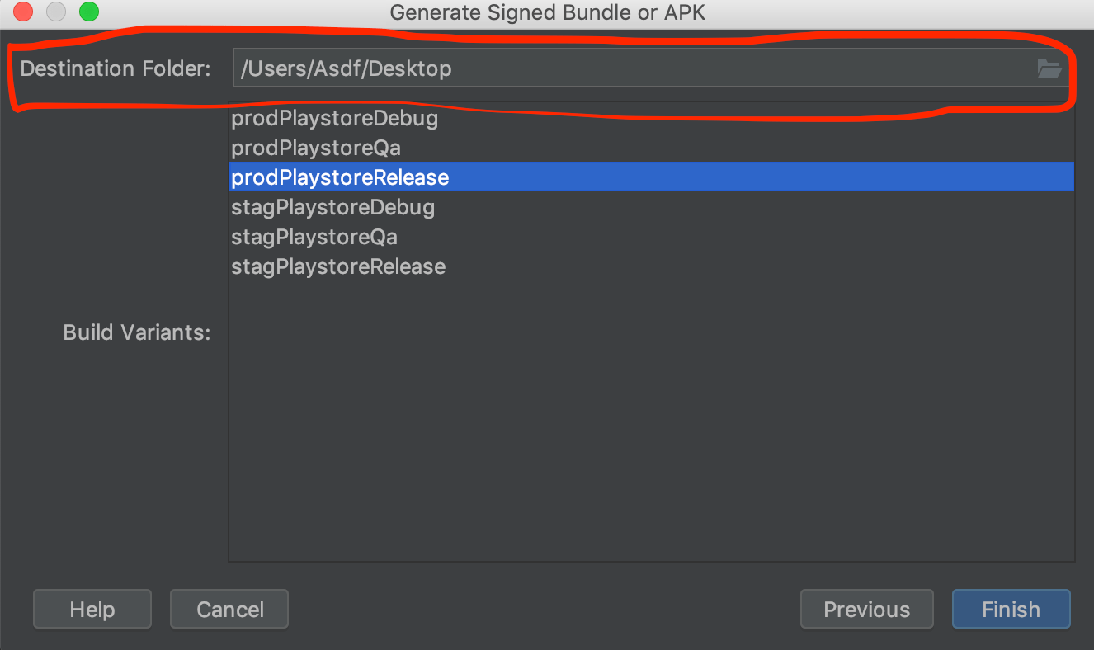Viewport: 1094px width, 650px height.
Task: Click Finish to generate the signed bundle
Action: [x=1011, y=609]
